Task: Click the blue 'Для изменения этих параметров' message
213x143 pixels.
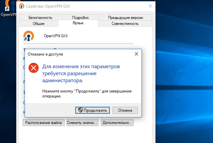Action: pyautogui.click(x=81, y=73)
